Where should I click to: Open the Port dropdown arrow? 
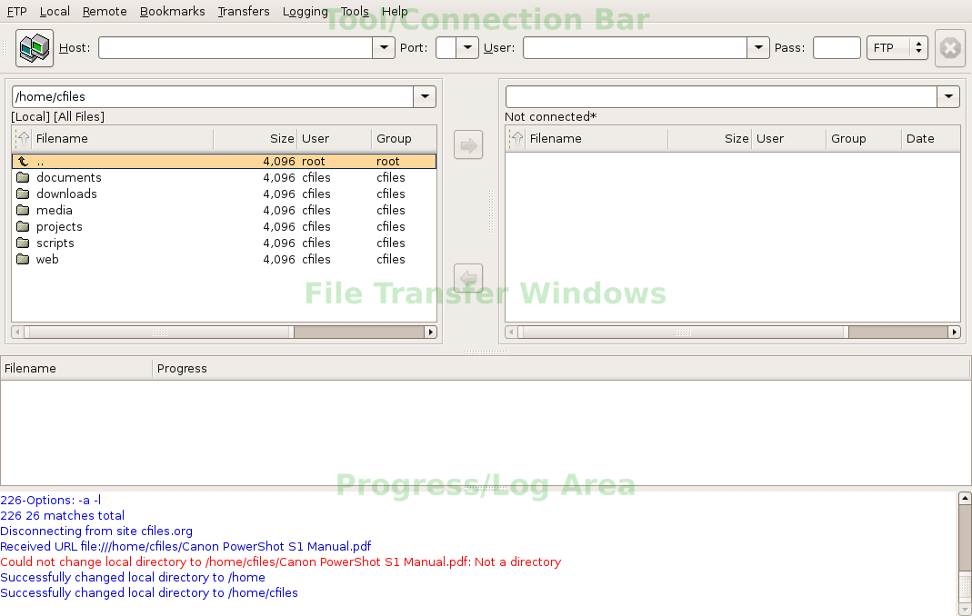tap(467, 48)
